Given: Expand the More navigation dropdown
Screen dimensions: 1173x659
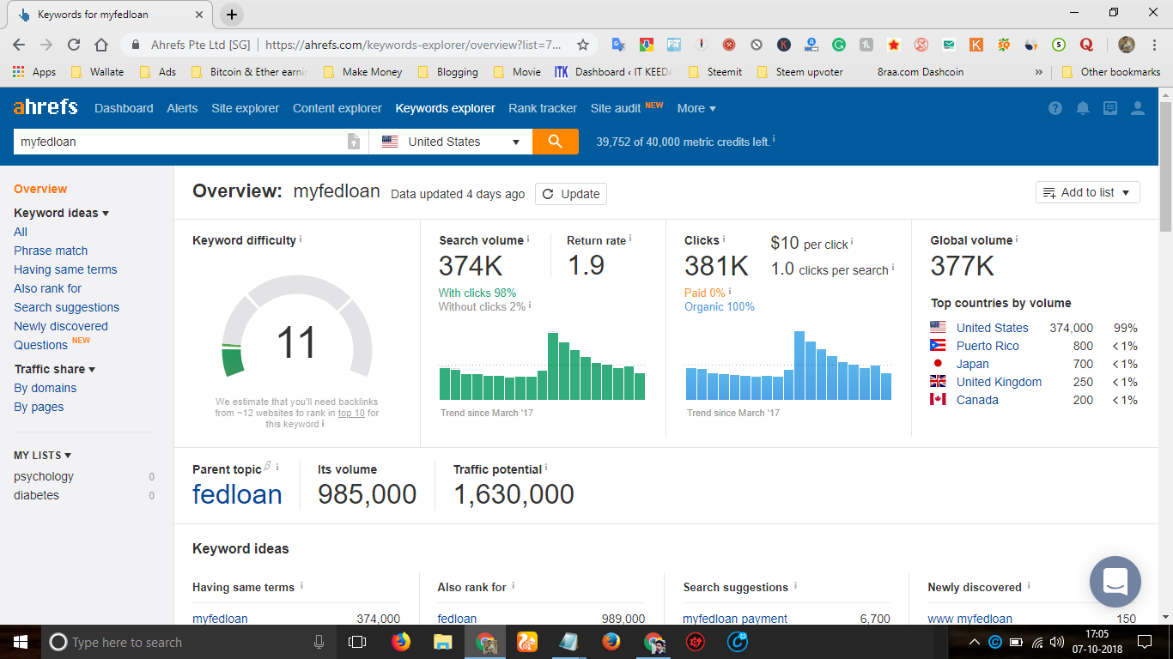Looking at the screenshot, I should pyautogui.click(x=695, y=108).
